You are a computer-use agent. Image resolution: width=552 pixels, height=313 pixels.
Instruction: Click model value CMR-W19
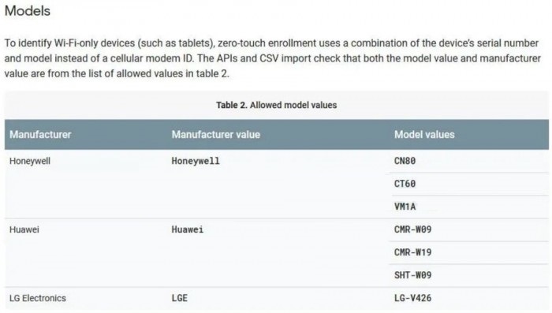412,252
